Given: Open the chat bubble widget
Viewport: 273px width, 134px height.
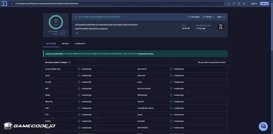Looking at the screenshot, I should tap(263, 126).
